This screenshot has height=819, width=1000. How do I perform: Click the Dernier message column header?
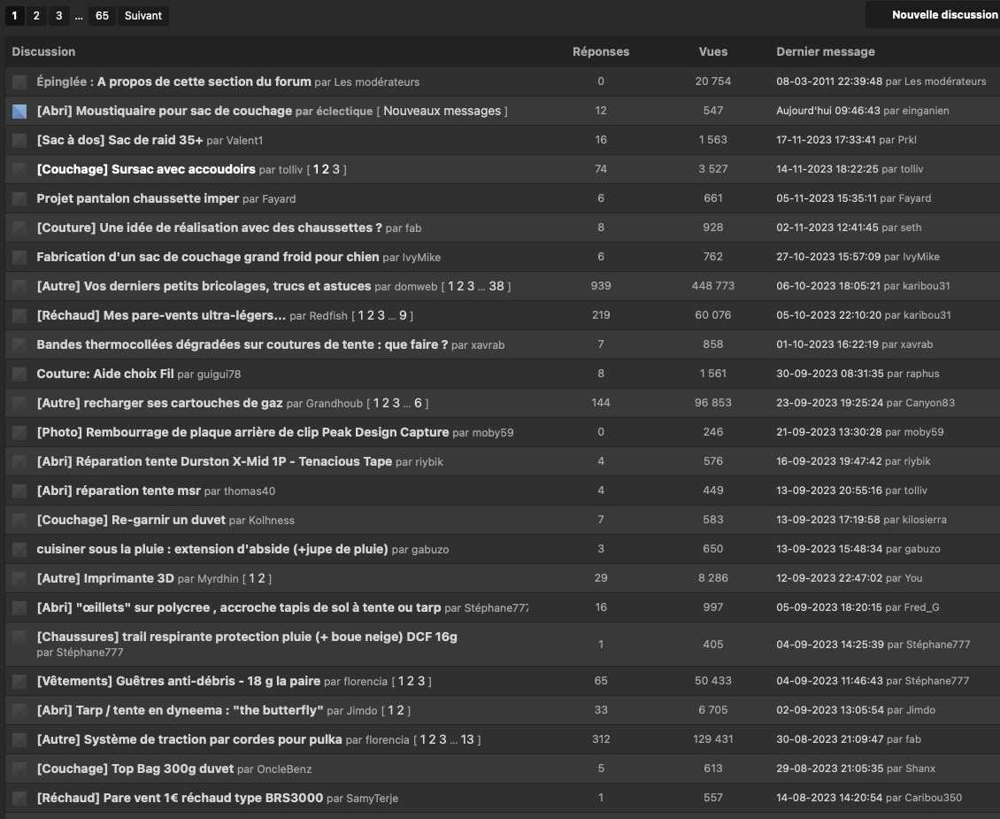pos(826,51)
